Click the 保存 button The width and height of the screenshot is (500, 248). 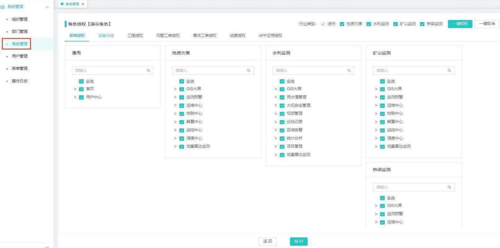(x=298, y=241)
